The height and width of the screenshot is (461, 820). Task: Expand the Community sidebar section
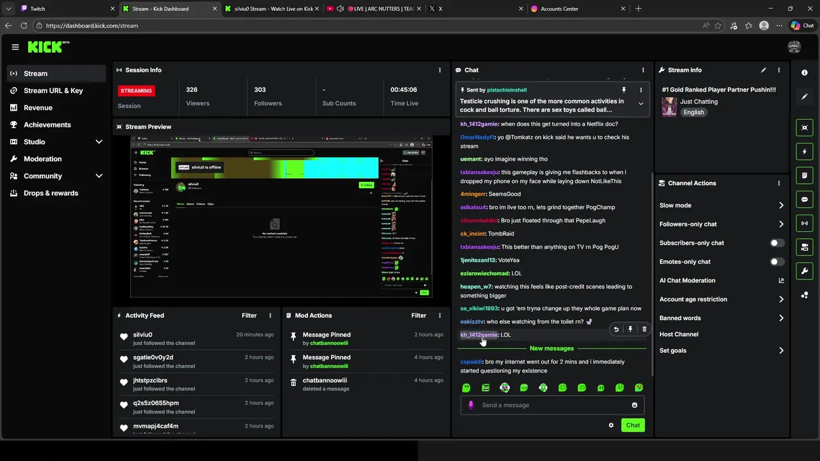[x=99, y=176]
